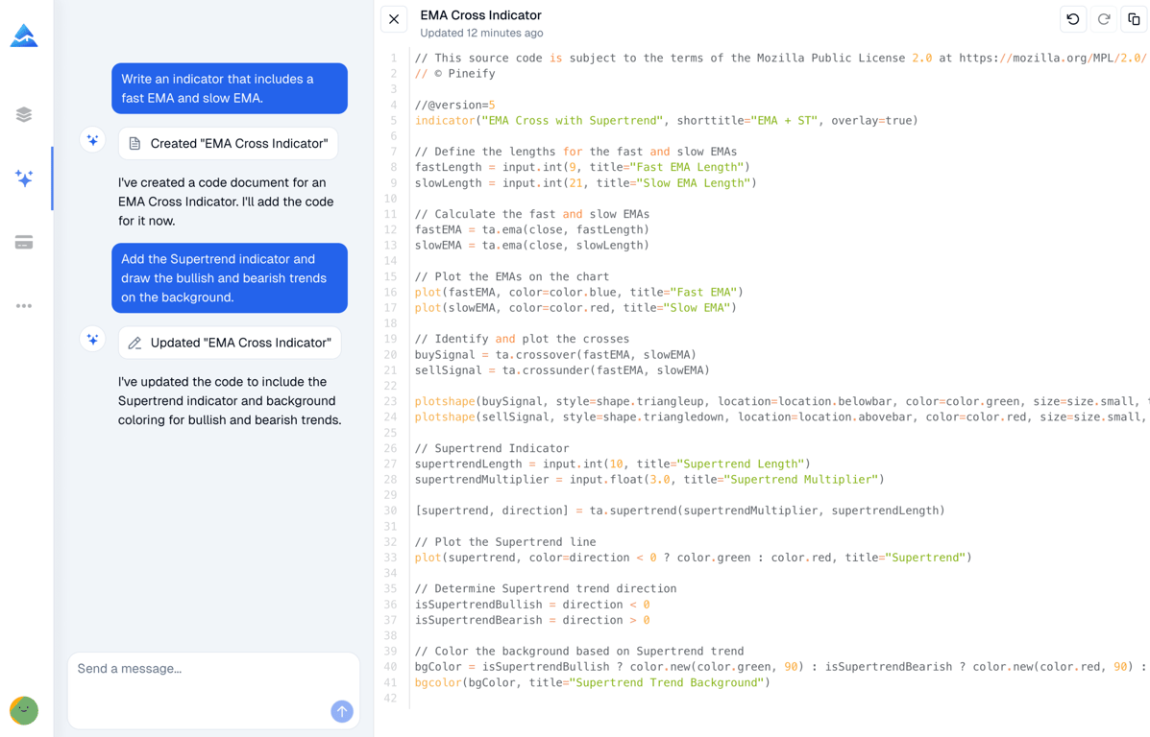
Task: Send message with the arrow button
Action: click(x=342, y=711)
